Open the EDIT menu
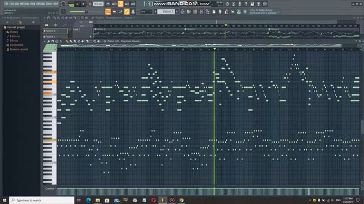Image resolution: width=364 pixels, height=204 pixels. pyautogui.click(x=11, y=4)
